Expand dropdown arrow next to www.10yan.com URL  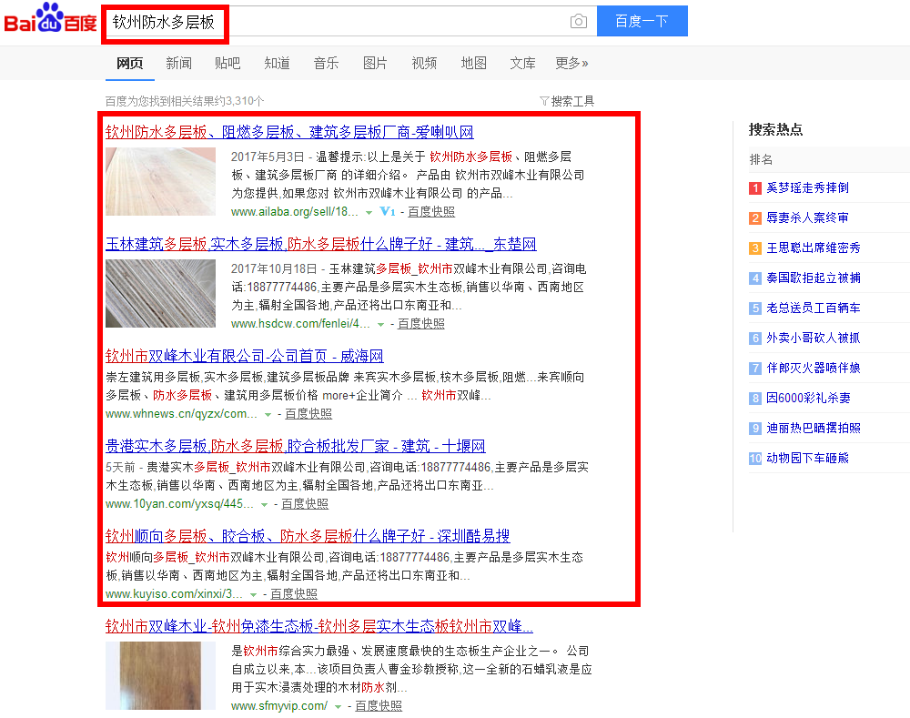(265, 505)
